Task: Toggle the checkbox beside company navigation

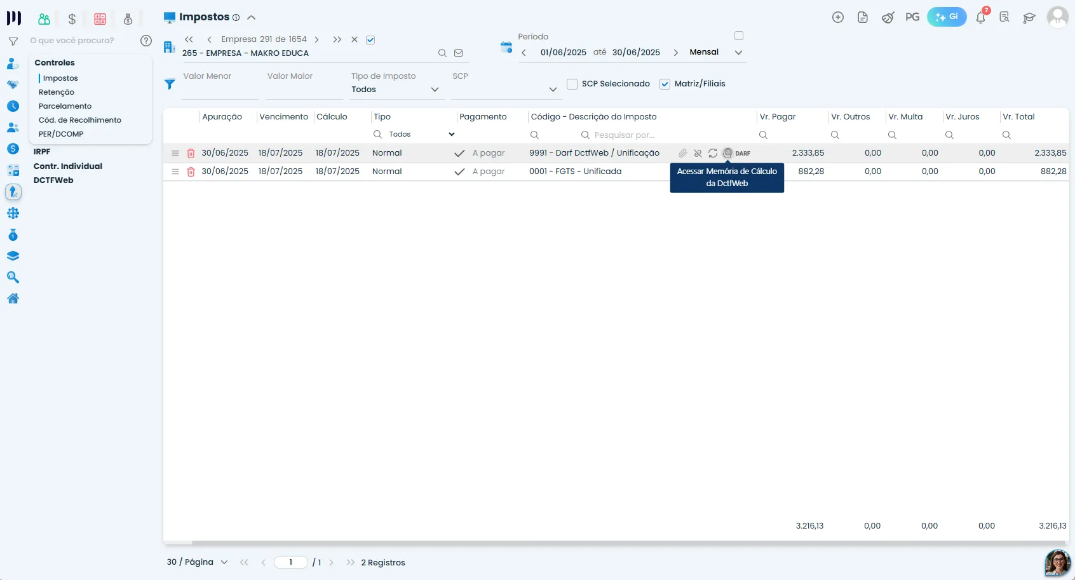Action: pos(370,40)
